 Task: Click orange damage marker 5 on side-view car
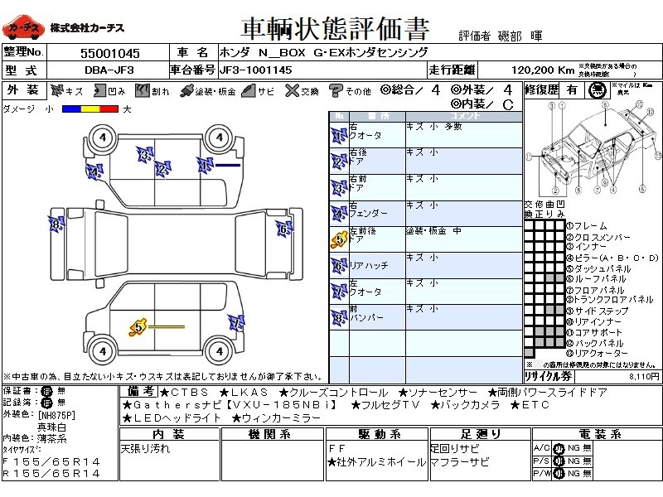138,327
